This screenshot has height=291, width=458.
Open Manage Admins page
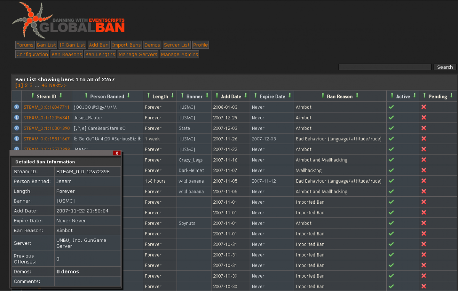click(179, 55)
